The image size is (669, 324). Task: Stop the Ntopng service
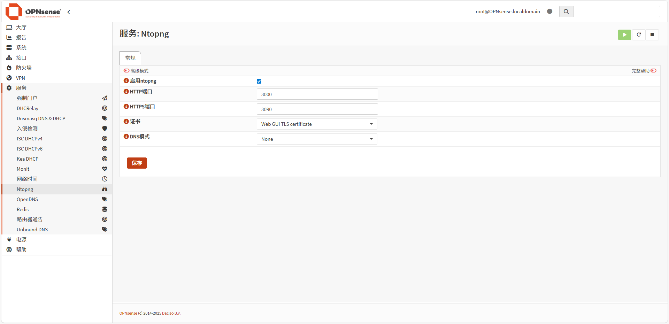[x=652, y=35]
